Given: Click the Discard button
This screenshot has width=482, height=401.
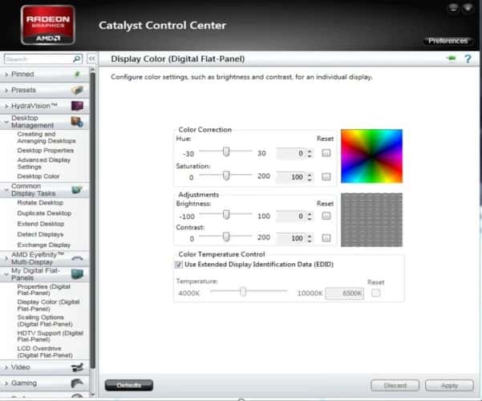Looking at the screenshot, I should tap(395, 385).
